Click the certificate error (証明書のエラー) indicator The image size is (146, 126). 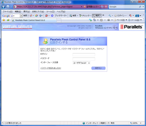point(91,7)
